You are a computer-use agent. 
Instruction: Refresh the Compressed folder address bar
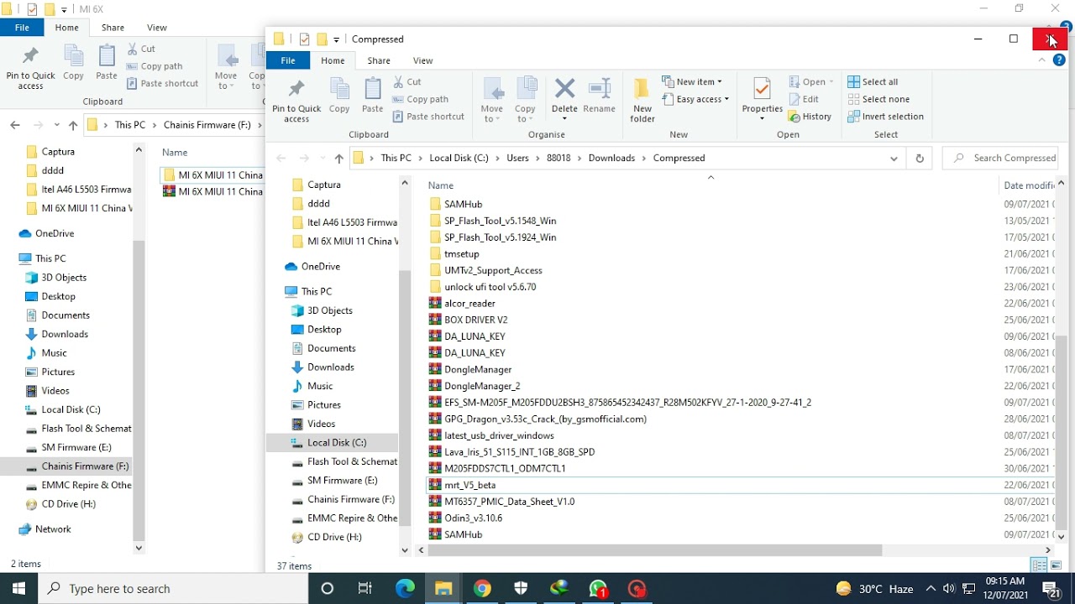coord(920,158)
